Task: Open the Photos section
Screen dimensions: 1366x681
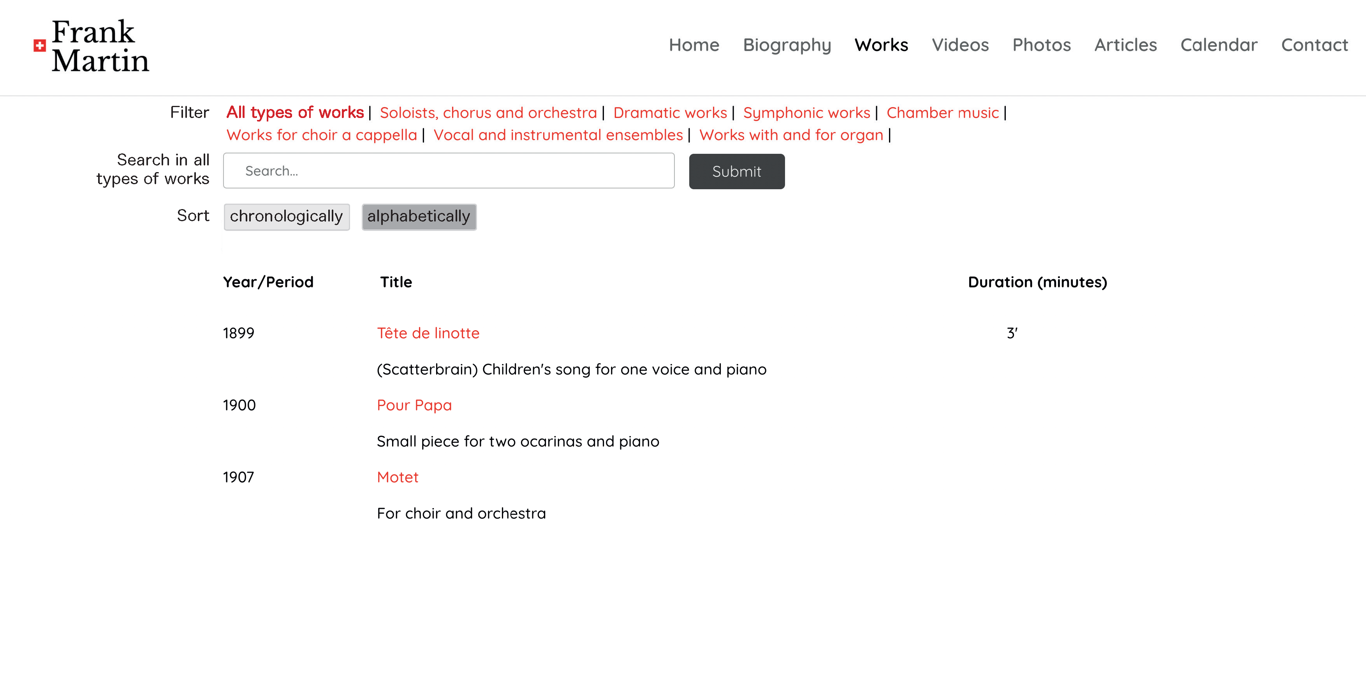Action: pyautogui.click(x=1042, y=45)
